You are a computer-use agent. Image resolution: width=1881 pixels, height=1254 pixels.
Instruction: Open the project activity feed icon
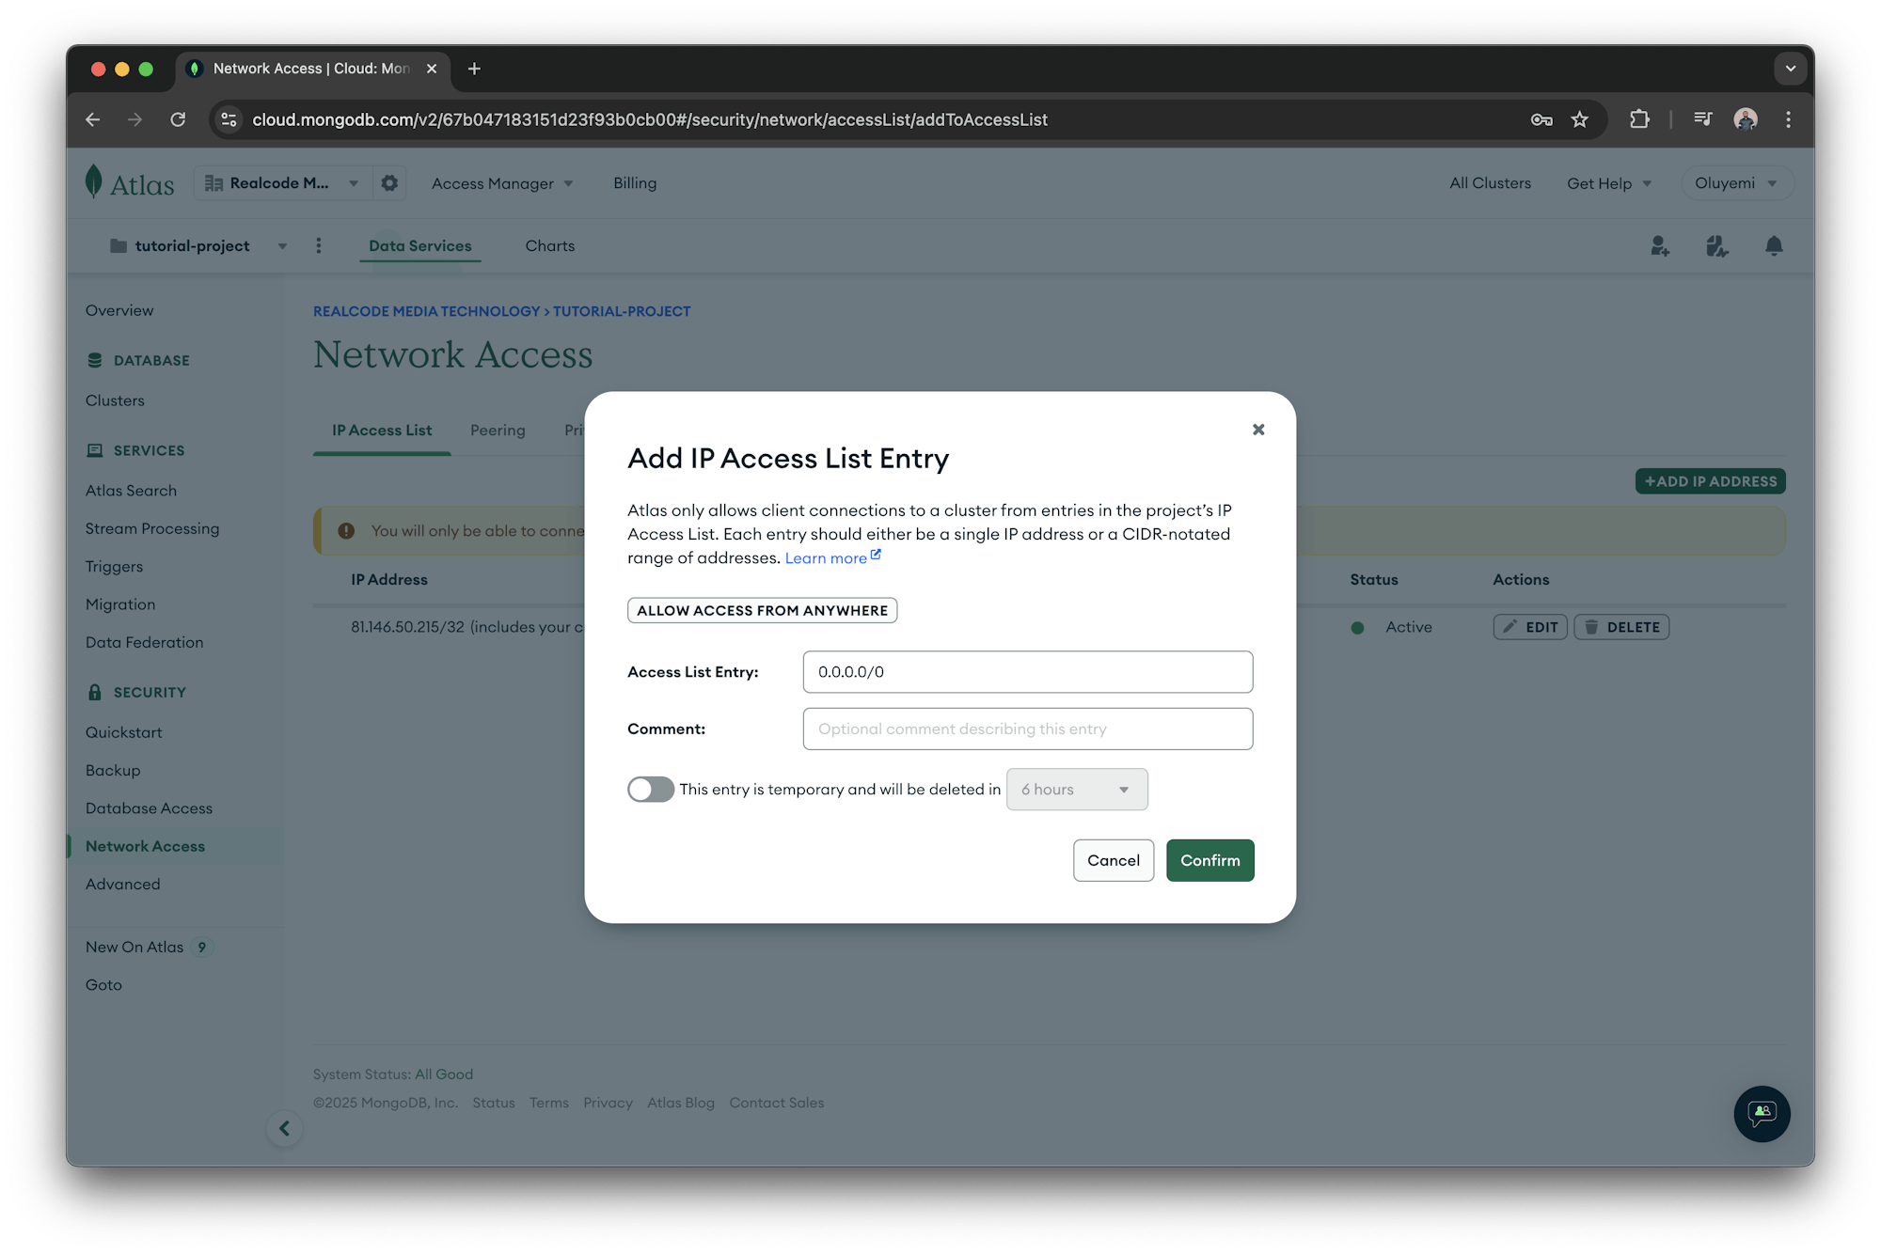click(x=1717, y=245)
